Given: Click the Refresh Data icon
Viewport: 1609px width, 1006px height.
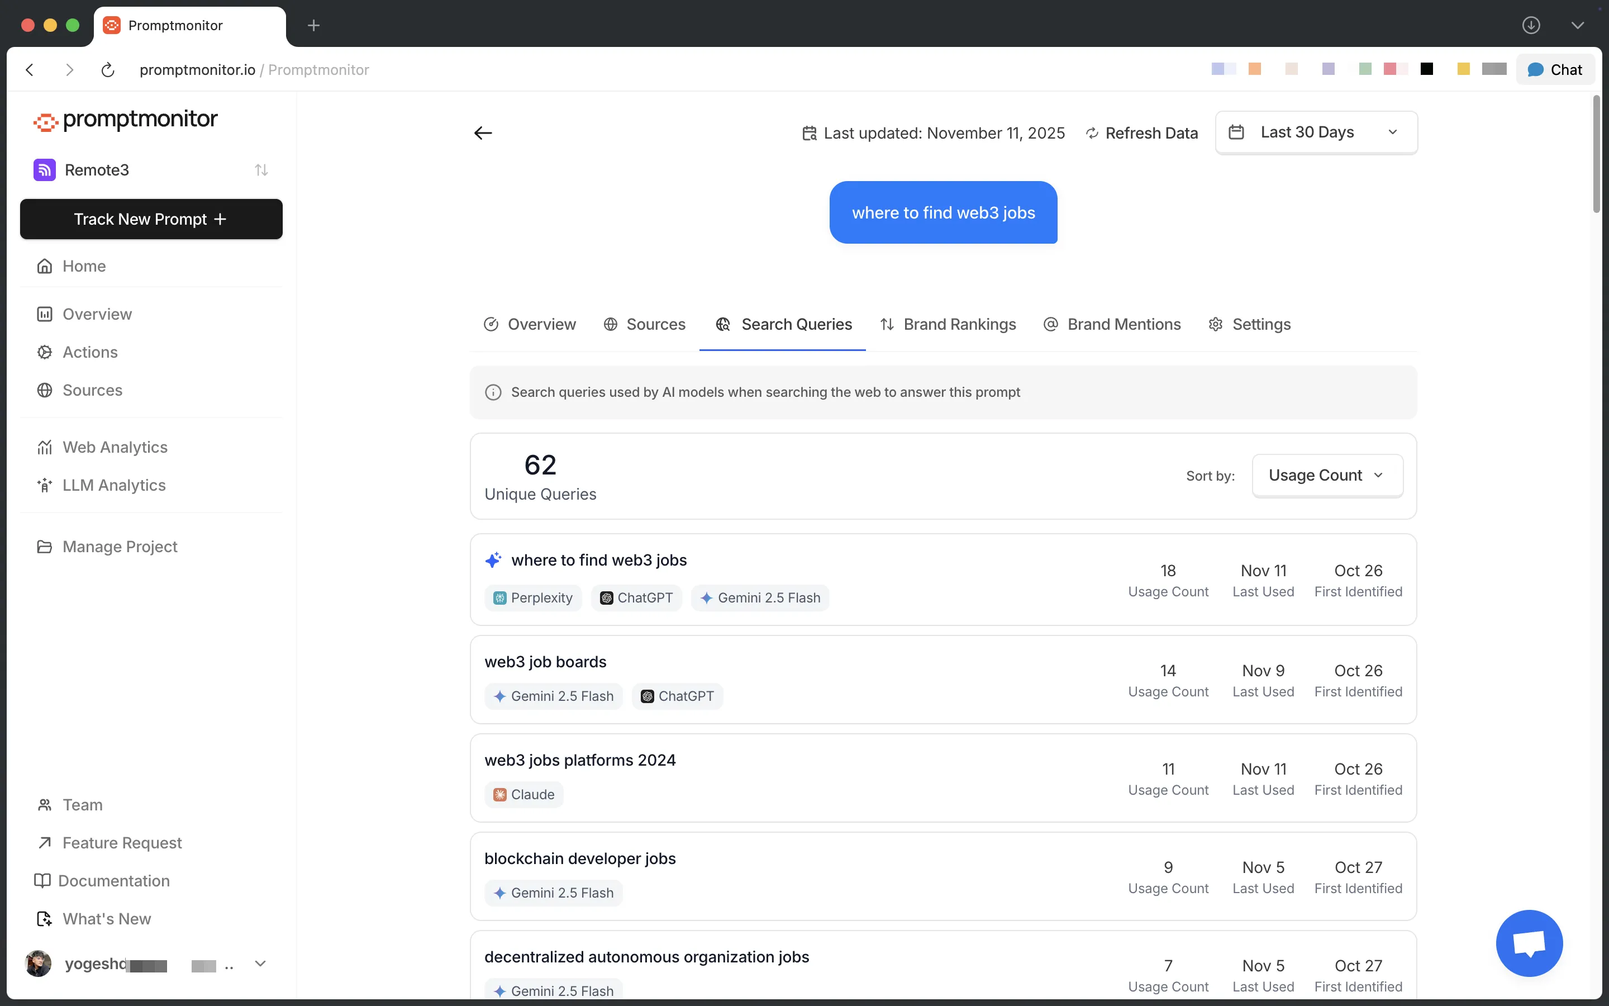Looking at the screenshot, I should coord(1091,133).
